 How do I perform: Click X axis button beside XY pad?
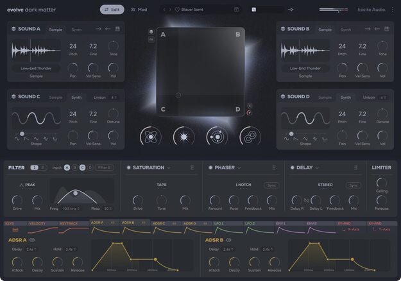point(250,105)
